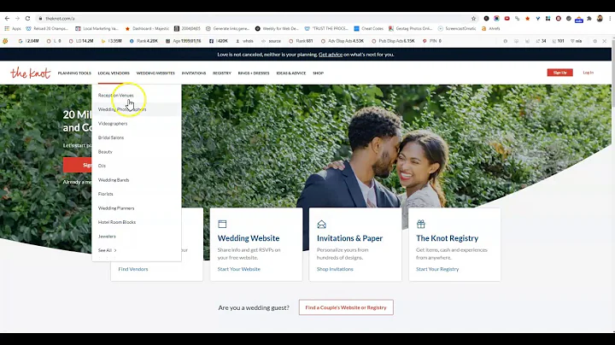Image resolution: width=615 pixels, height=345 pixels.
Task: Click the red Sign Up button
Action: coord(559,73)
